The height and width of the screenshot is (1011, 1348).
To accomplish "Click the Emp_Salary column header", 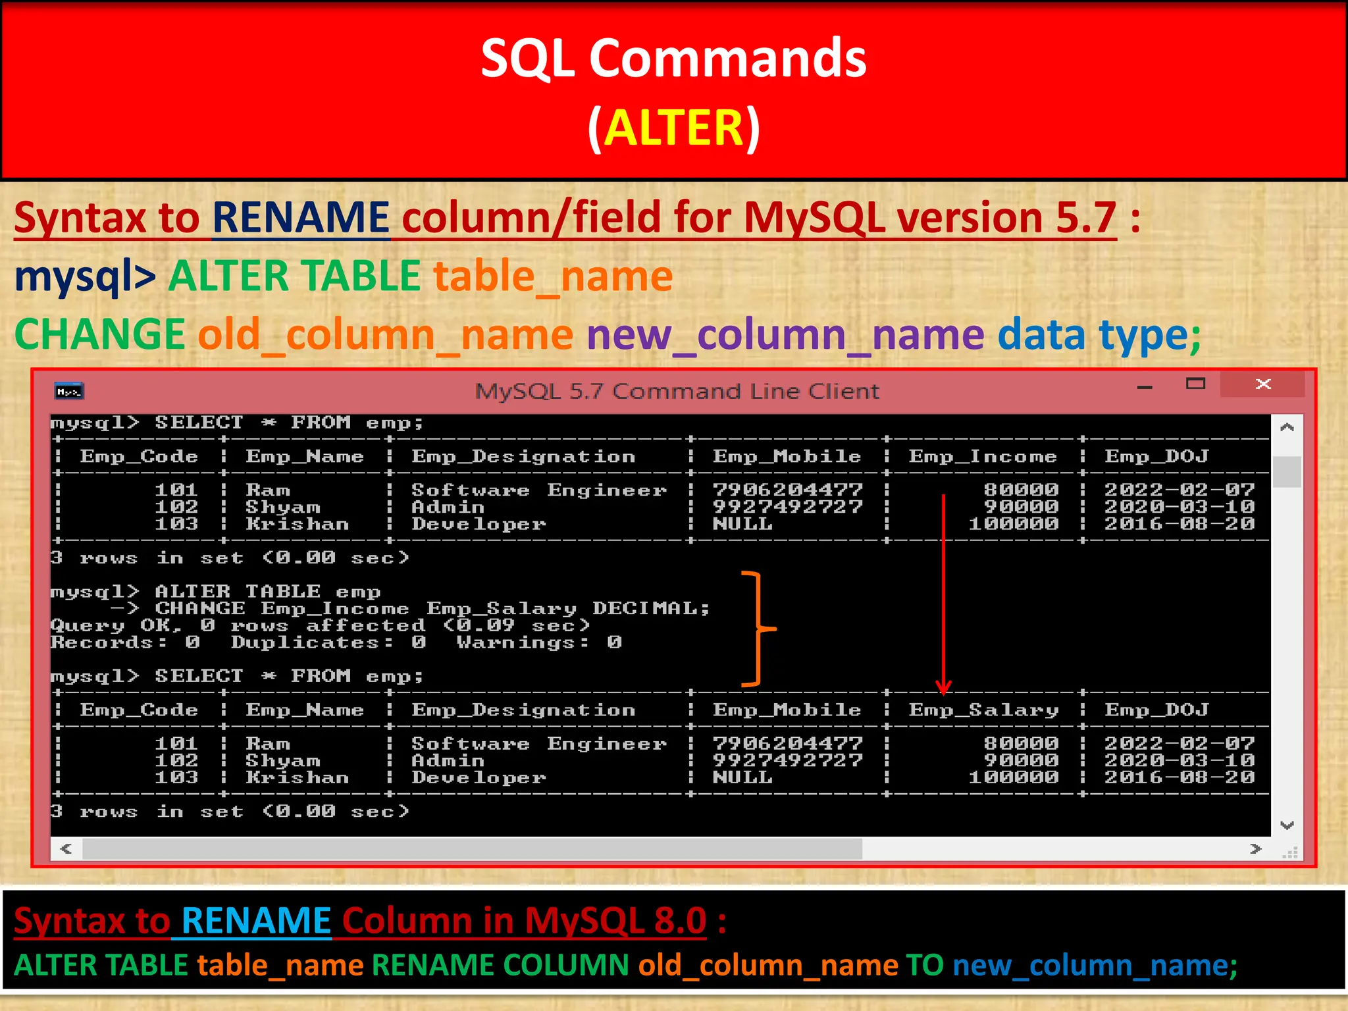I will tap(984, 710).
